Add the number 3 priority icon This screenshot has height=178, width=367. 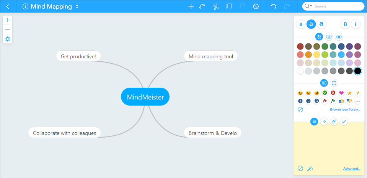click(317, 101)
